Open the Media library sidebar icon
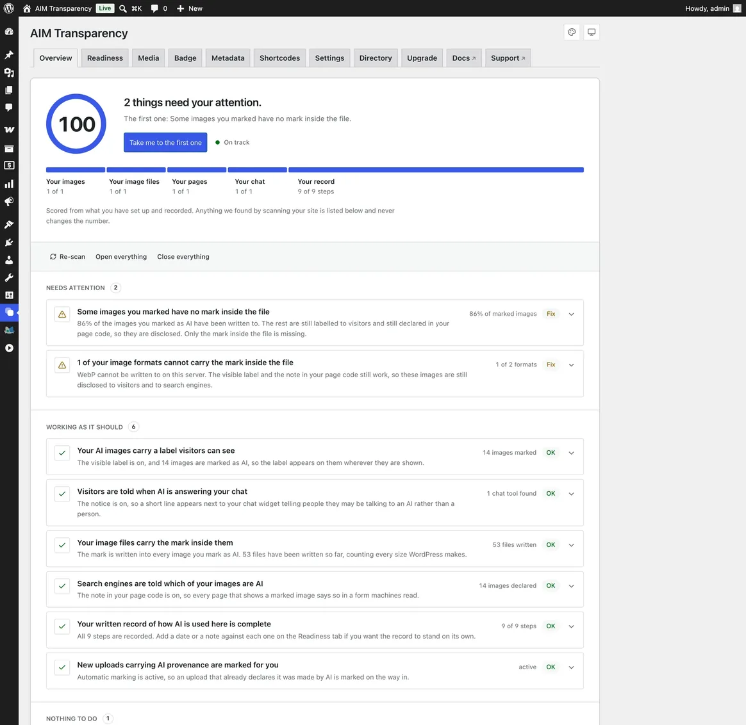 (9, 72)
